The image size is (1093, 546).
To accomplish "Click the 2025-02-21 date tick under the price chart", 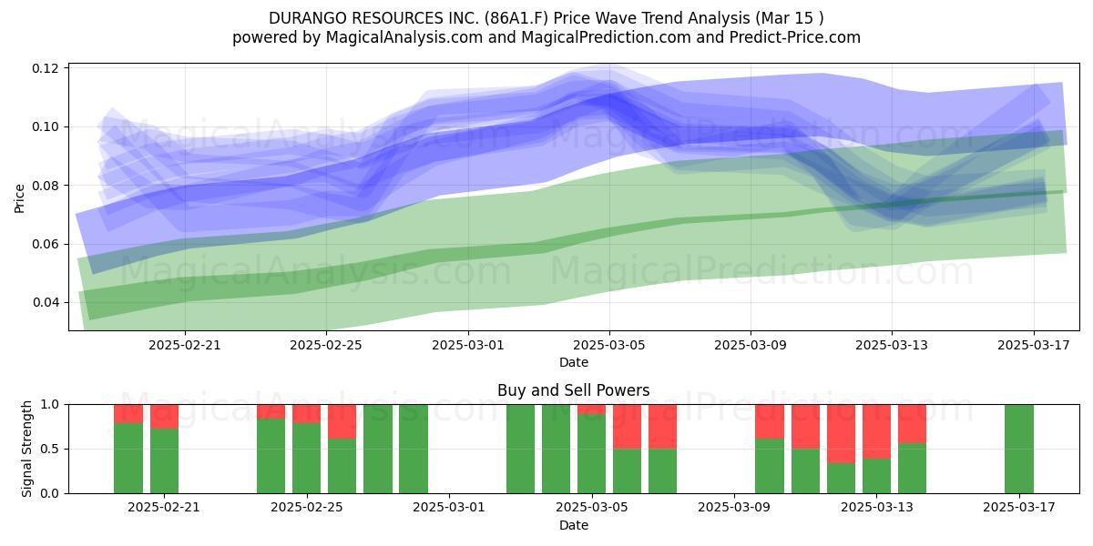I will click(185, 344).
